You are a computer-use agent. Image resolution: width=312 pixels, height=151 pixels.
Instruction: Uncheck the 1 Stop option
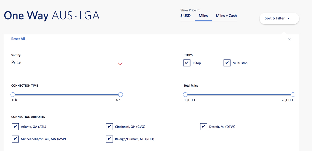point(187,63)
